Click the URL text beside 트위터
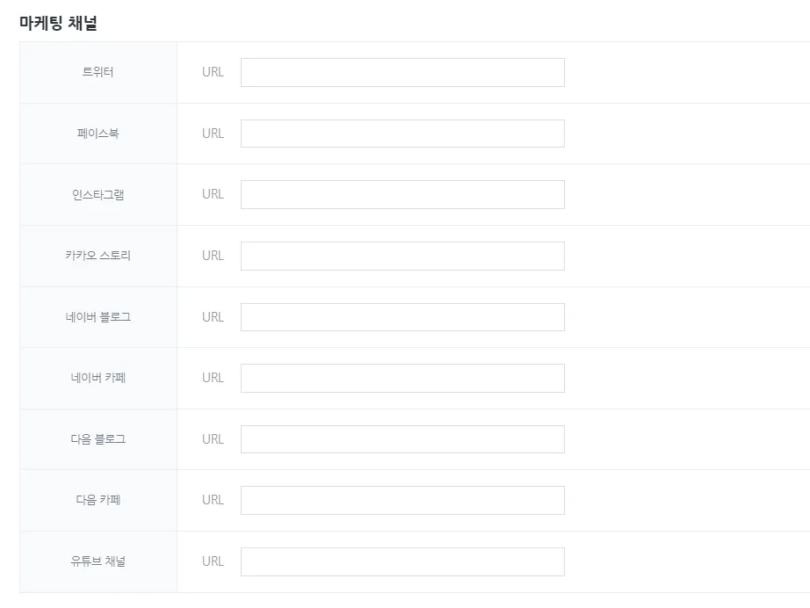This screenshot has height=608, width=810. [213, 72]
